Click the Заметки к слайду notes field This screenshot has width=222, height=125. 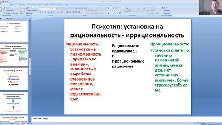(127, 119)
